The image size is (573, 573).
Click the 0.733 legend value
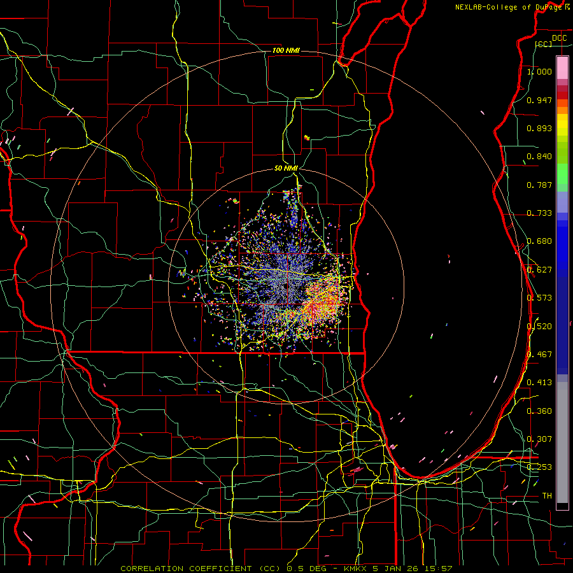[539, 213]
